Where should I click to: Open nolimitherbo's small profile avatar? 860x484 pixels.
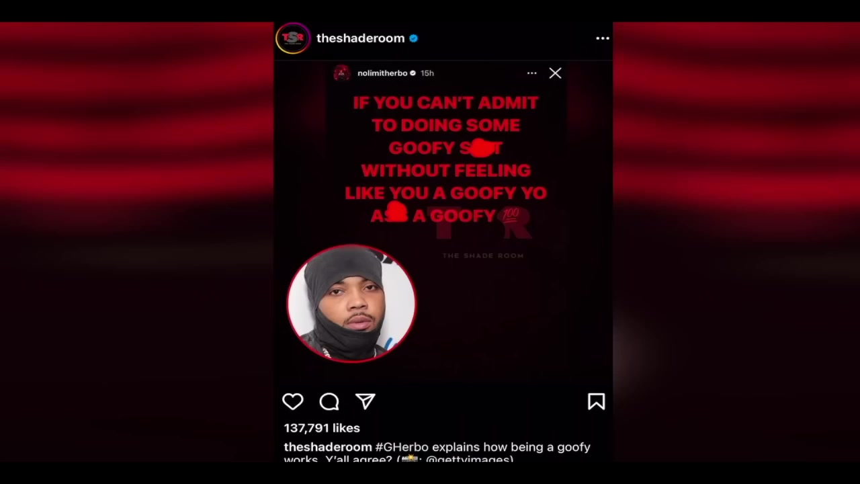(x=342, y=73)
